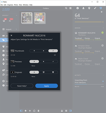
Task: Collapse the DEVICES section in right panel
Action: [103, 28]
